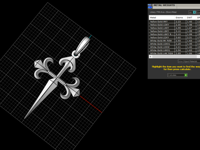Click the 2.31 DWT value for 22KY
Viewport: 200px width, 150px height.
190,37
